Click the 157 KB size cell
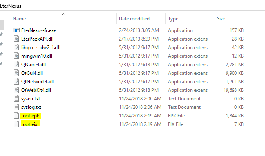The width and height of the screenshot is (265, 156). tap(236, 30)
